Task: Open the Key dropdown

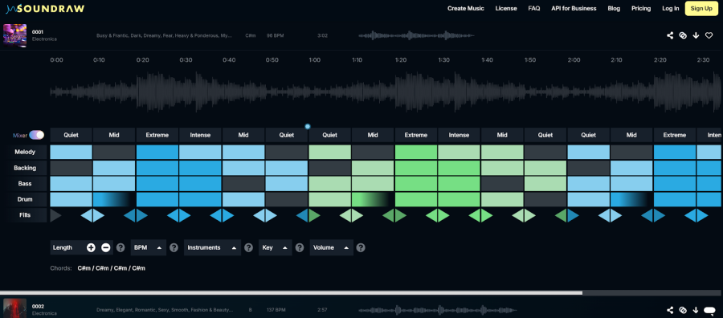Action: [276, 248]
